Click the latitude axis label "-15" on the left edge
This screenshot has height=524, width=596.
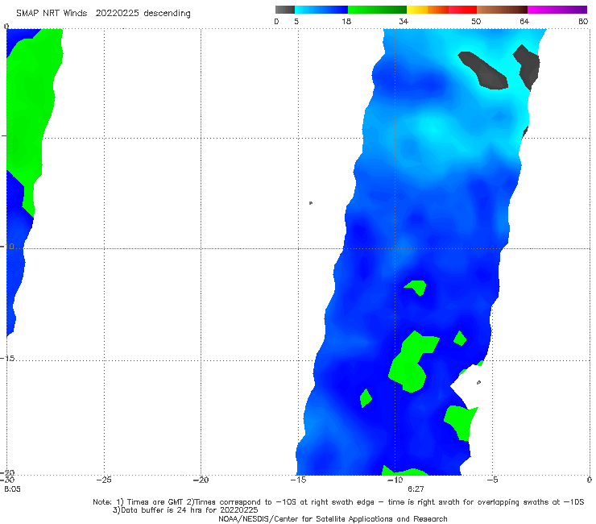tap(7, 359)
